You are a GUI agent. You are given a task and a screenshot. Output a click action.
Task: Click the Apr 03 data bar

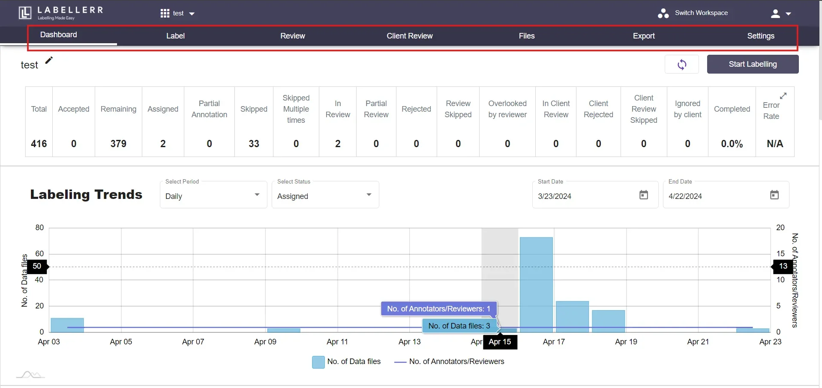point(67,325)
